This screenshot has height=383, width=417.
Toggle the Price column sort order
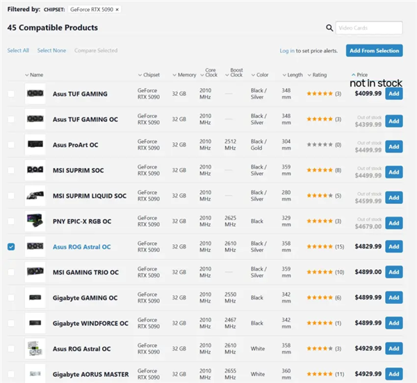pyautogui.click(x=359, y=74)
